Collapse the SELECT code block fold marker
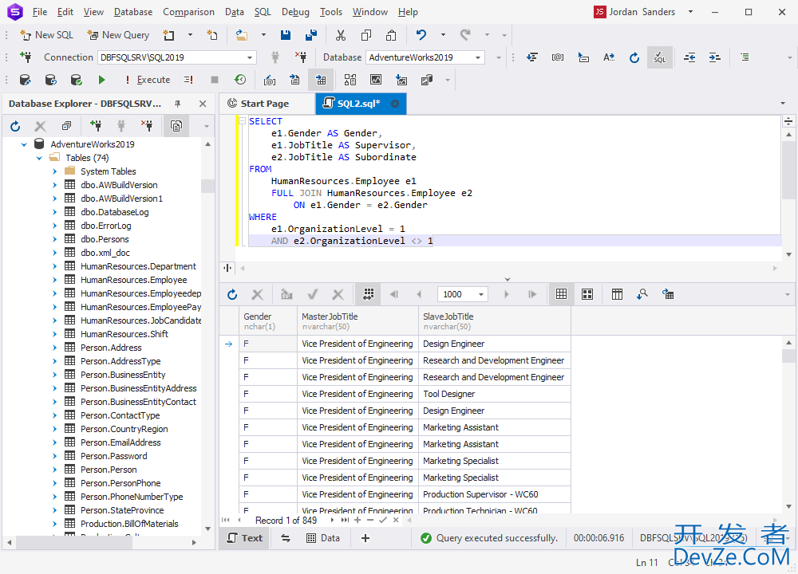The width and height of the screenshot is (798, 574). pyautogui.click(x=243, y=121)
